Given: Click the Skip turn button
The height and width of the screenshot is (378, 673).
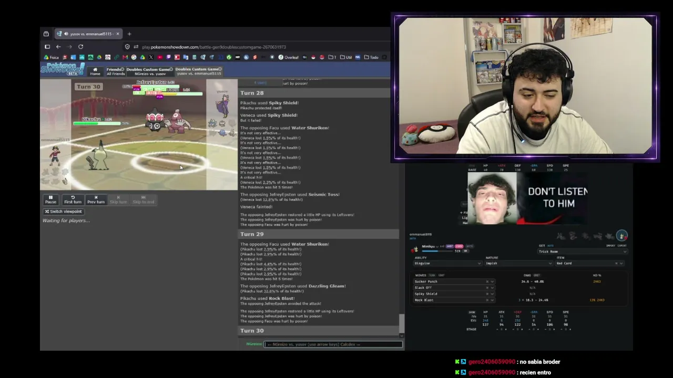Looking at the screenshot, I should click(x=118, y=199).
